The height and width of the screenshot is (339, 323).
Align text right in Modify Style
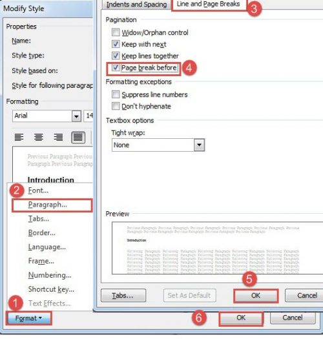tap(58, 138)
